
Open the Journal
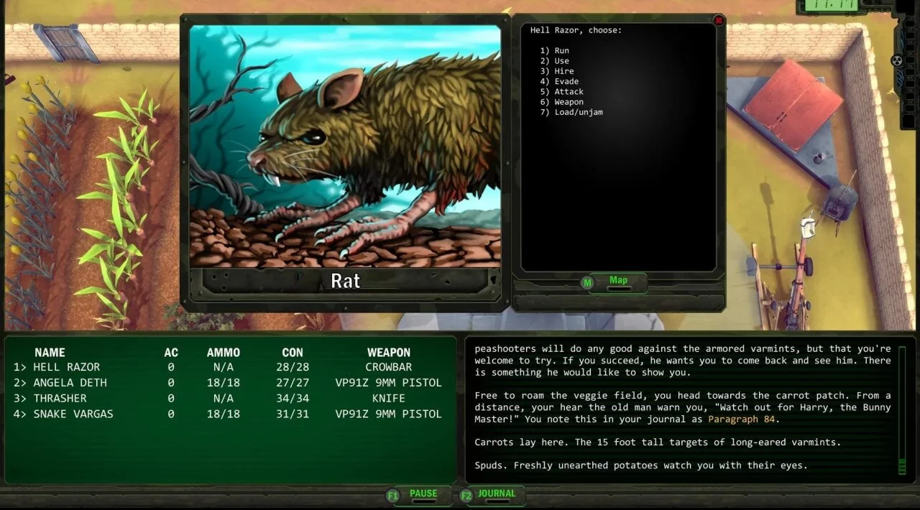point(497,494)
